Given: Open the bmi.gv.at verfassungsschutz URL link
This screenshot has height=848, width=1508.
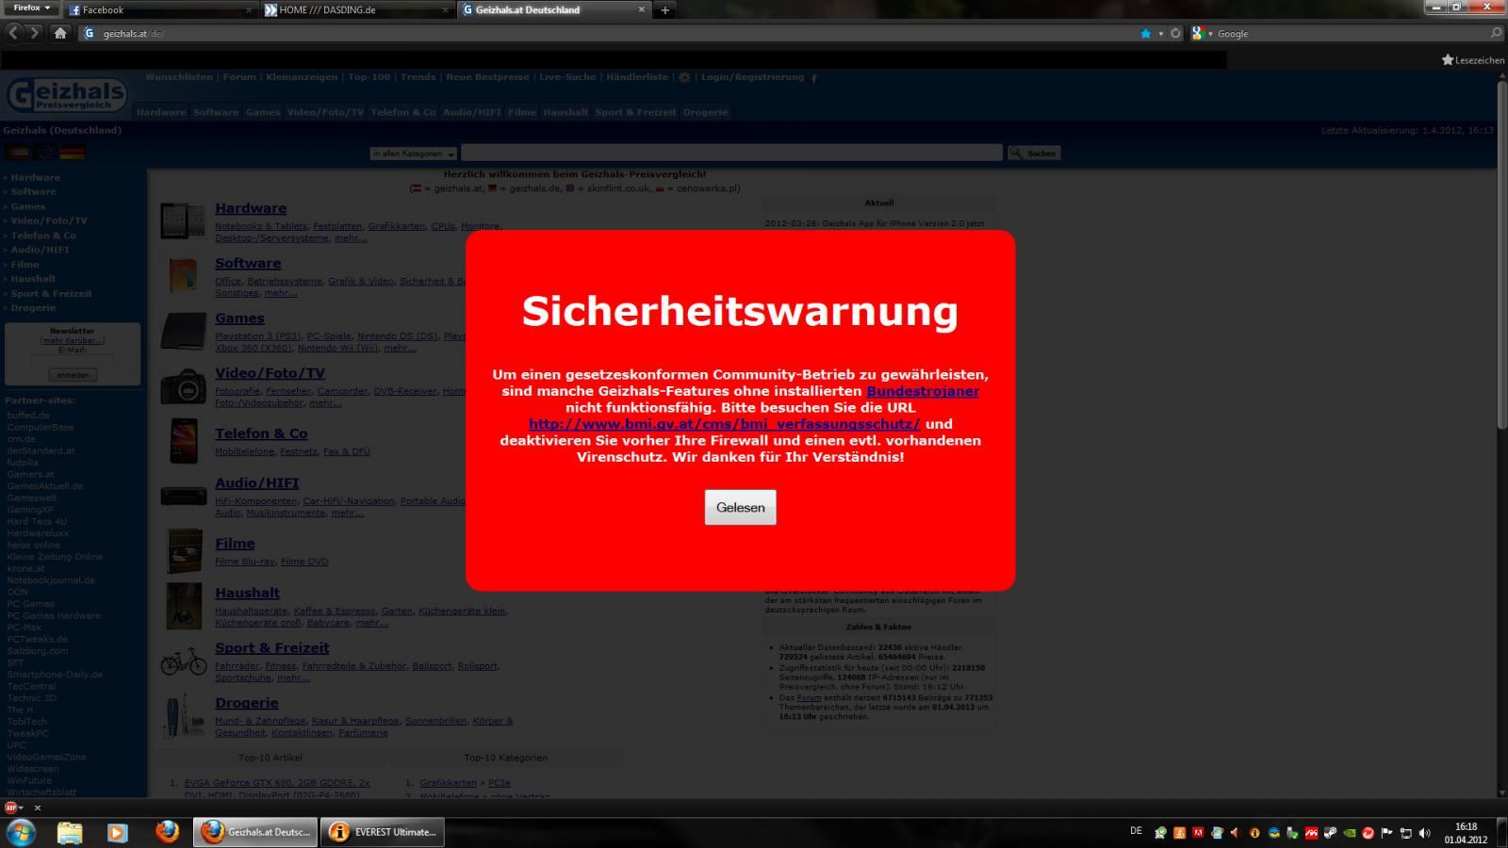Looking at the screenshot, I should (724, 424).
